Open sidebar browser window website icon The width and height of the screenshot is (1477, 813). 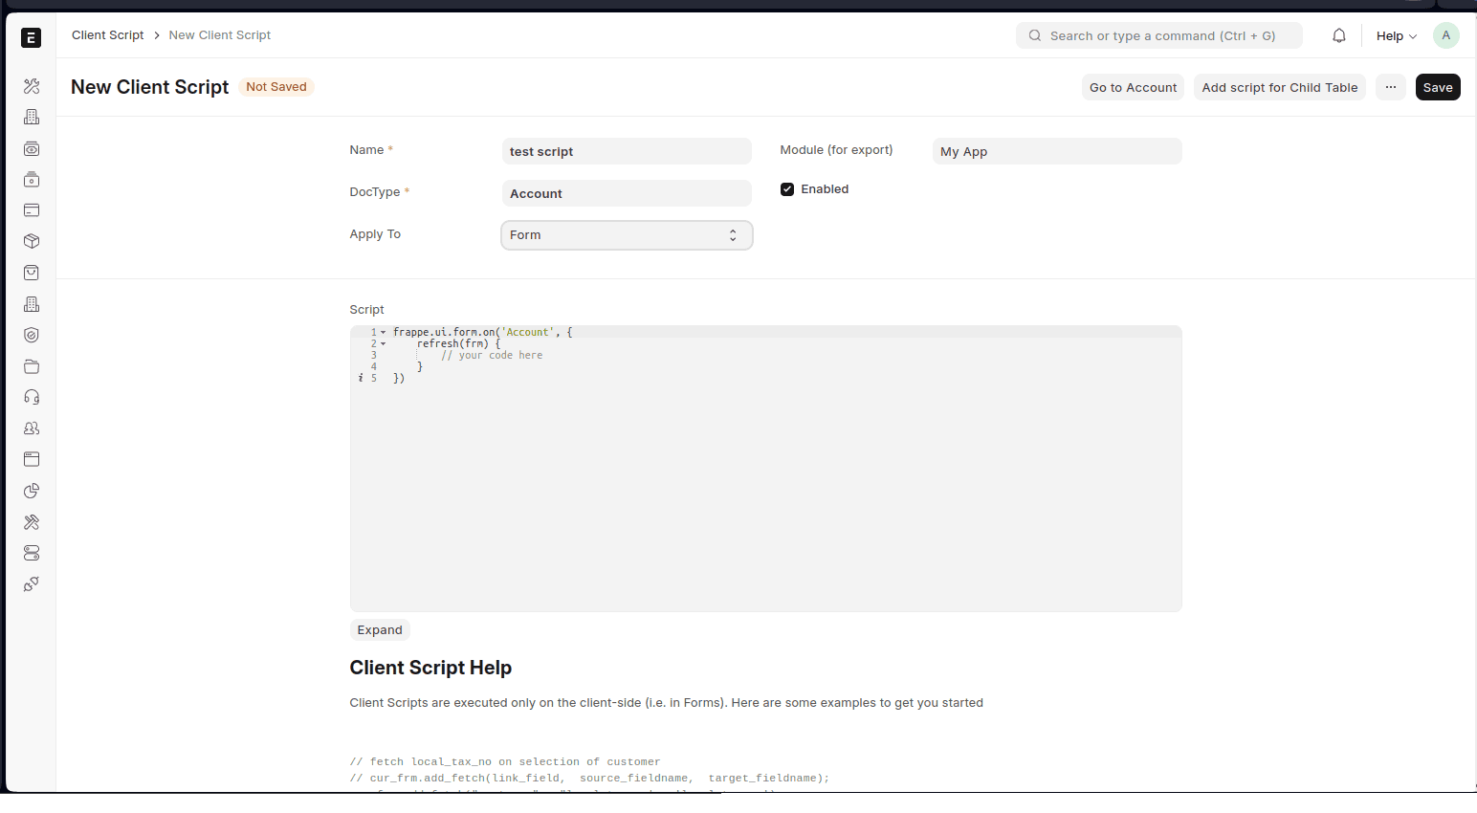(x=32, y=459)
